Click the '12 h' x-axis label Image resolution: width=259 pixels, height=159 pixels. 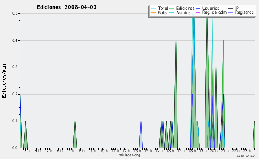point(126,151)
